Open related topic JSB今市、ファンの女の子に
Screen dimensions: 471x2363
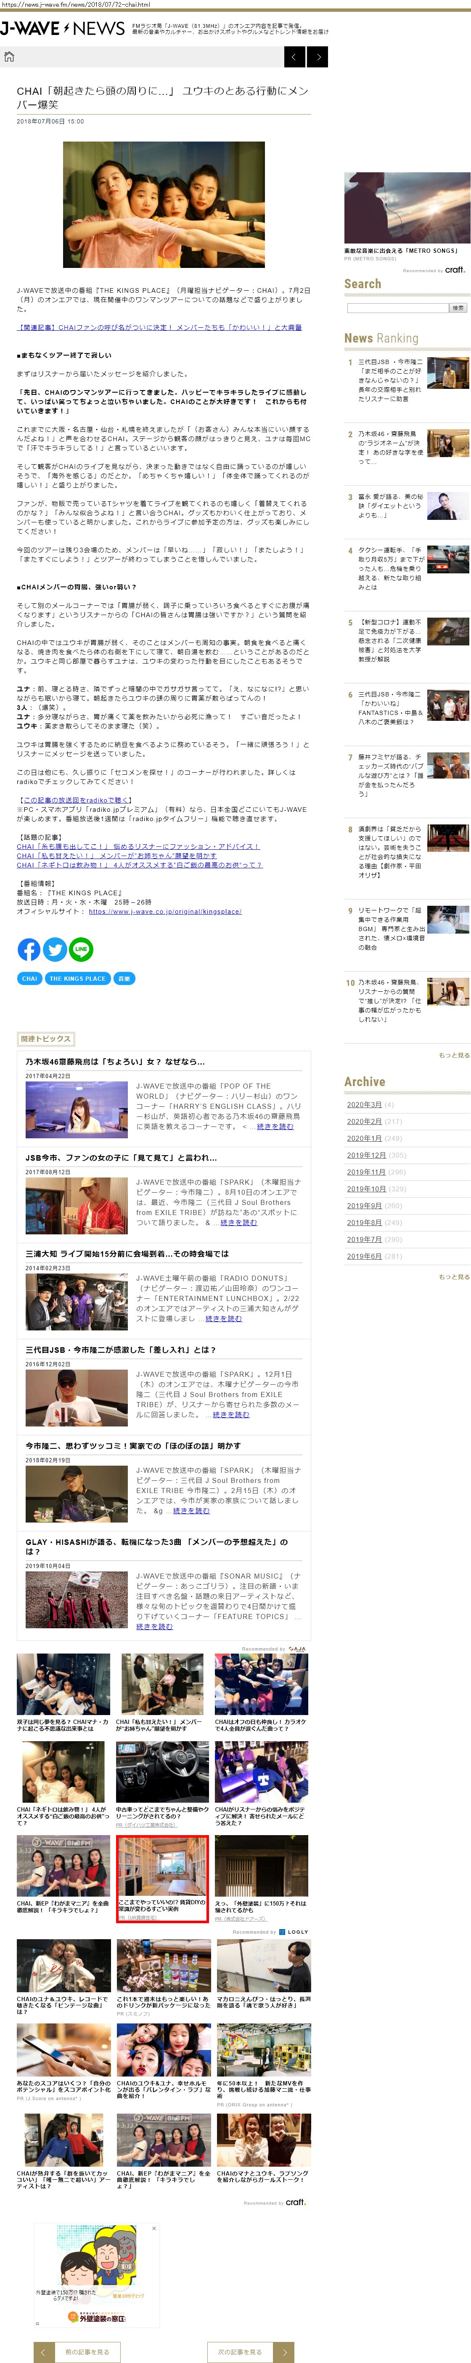(122, 1158)
